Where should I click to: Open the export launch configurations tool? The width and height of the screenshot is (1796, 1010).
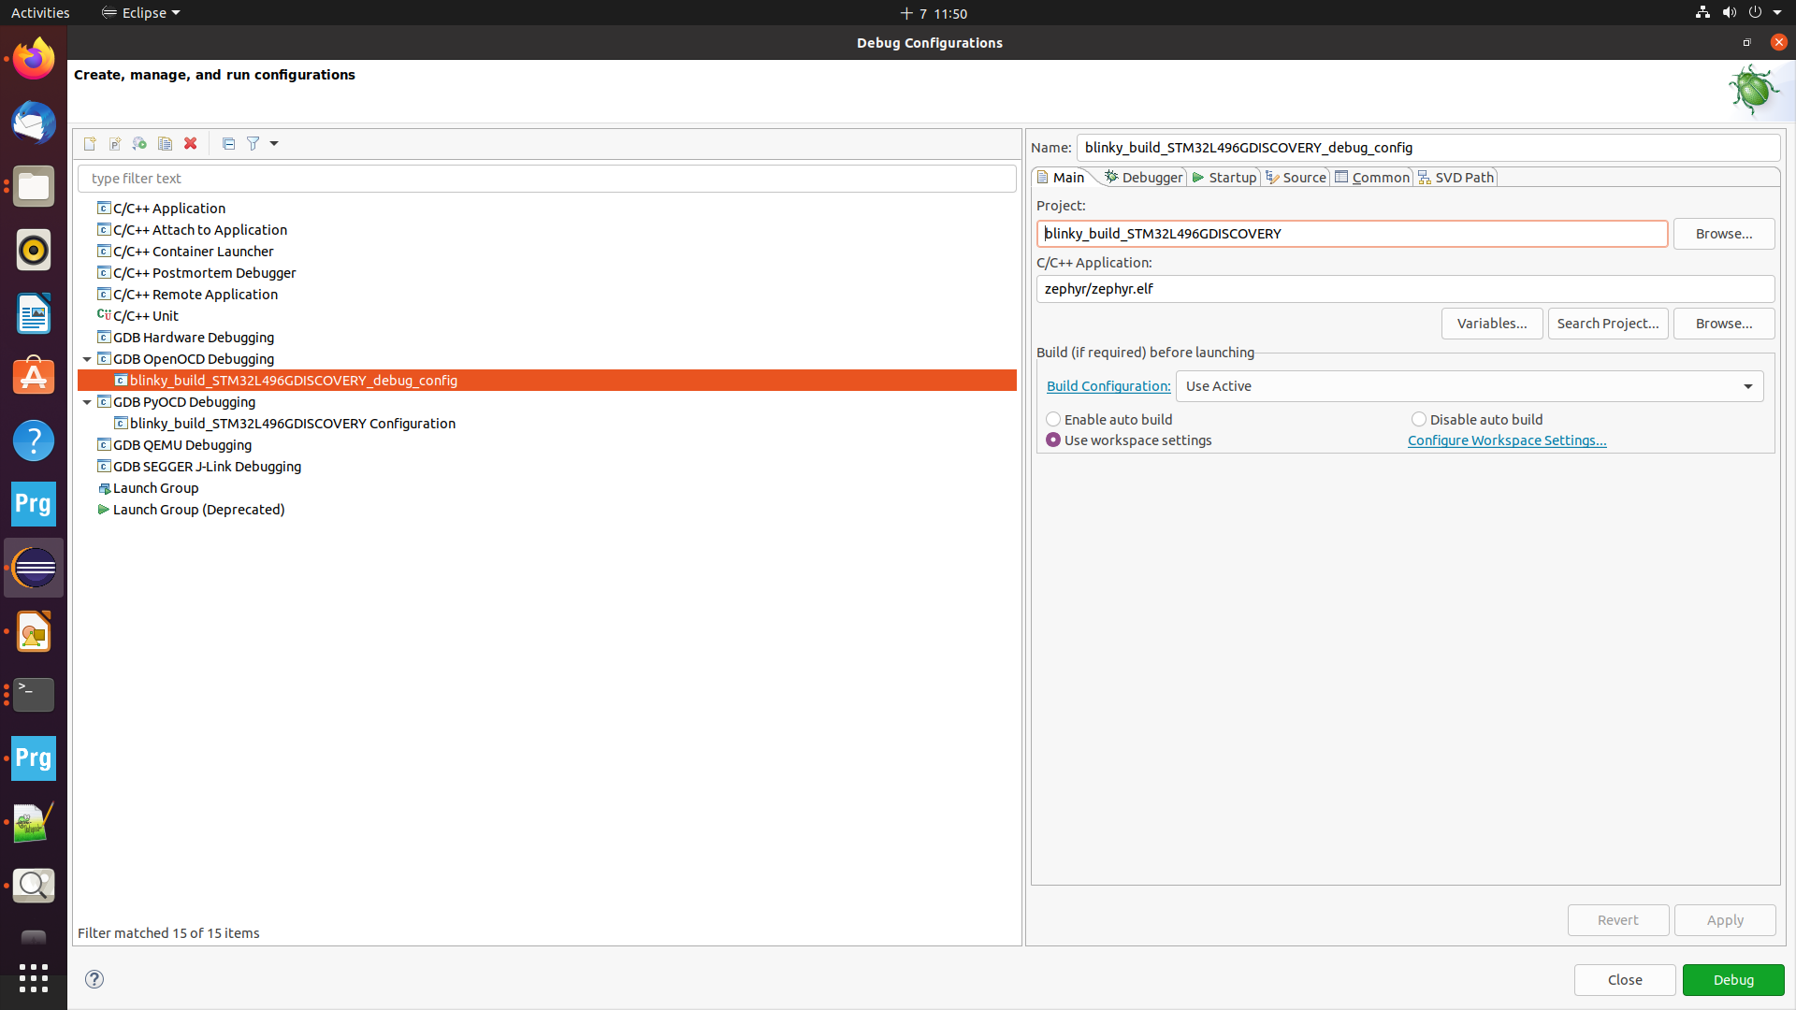coord(138,143)
